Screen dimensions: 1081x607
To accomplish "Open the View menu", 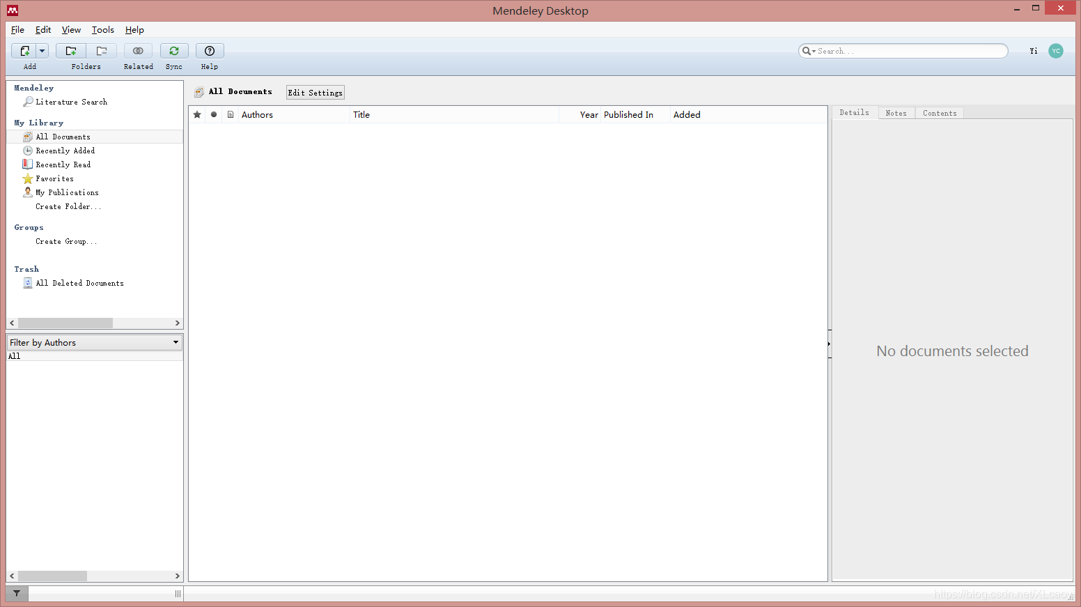I will click(x=71, y=30).
